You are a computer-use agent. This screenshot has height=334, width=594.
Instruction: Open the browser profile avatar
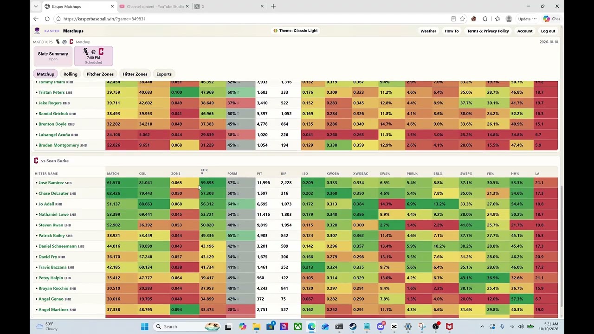(509, 19)
